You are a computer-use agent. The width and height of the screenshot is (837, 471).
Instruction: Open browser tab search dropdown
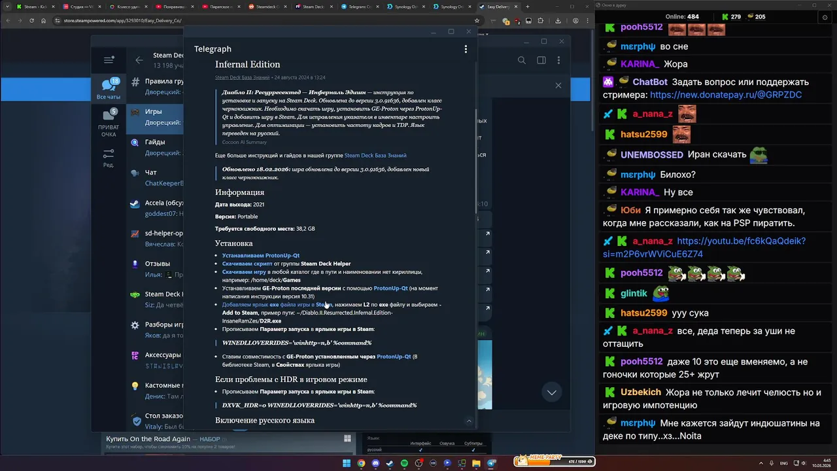[7, 7]
